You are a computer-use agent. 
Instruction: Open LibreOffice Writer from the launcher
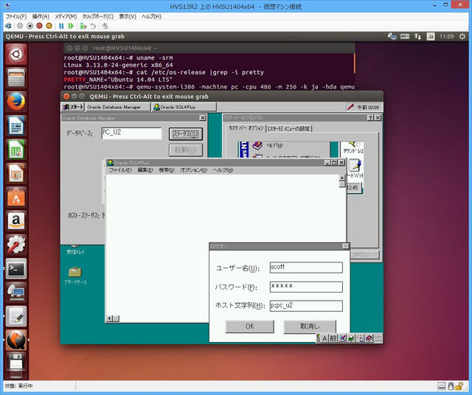[16, 125]
